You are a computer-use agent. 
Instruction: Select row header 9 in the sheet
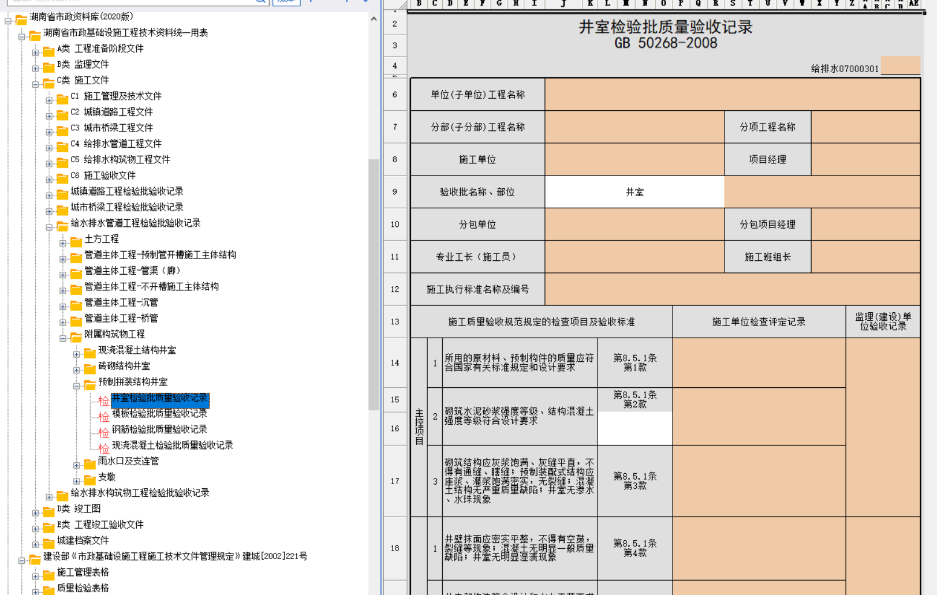coord(395,192)
